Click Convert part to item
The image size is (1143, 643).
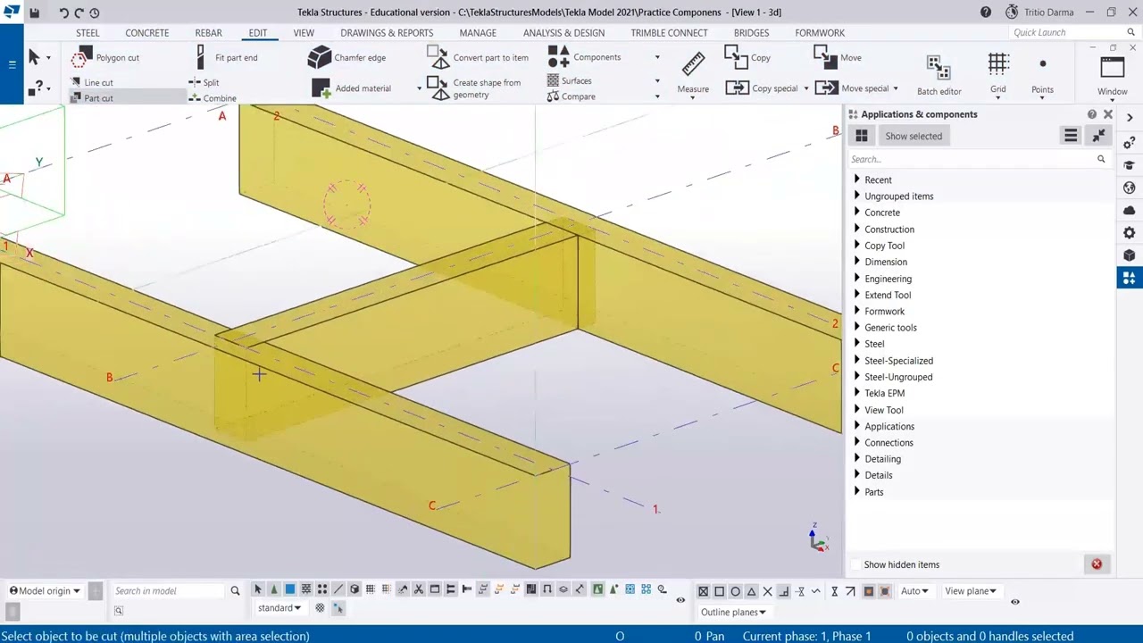click(478, 57)
